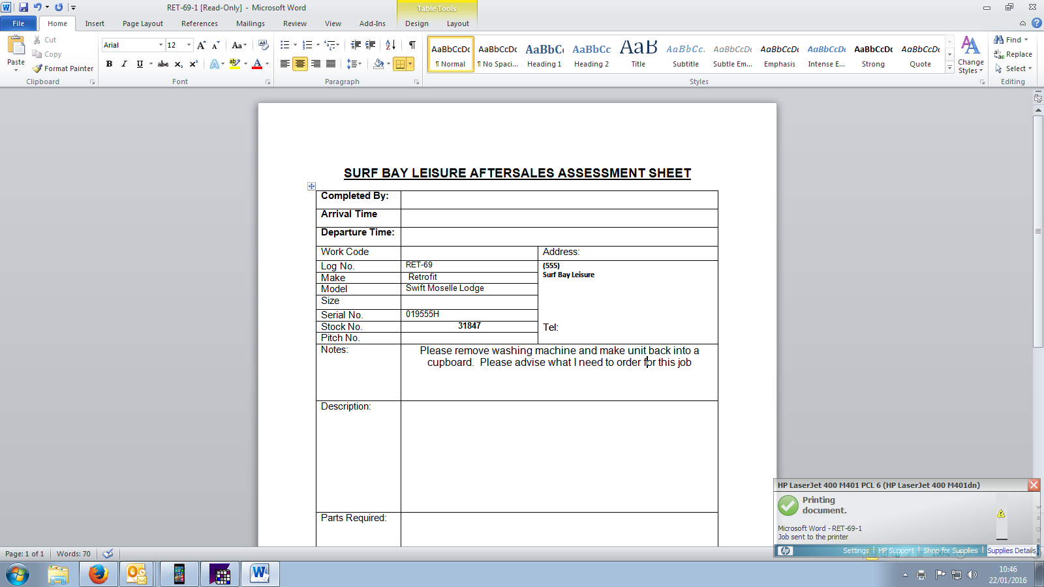Redo the last action

[x=59, y=7]
